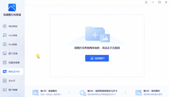Viewport: 169px width, 97px height.
Task: Select the 格式转换 sidebar icon
Action: pyautogui.click(x=5, y=26)
